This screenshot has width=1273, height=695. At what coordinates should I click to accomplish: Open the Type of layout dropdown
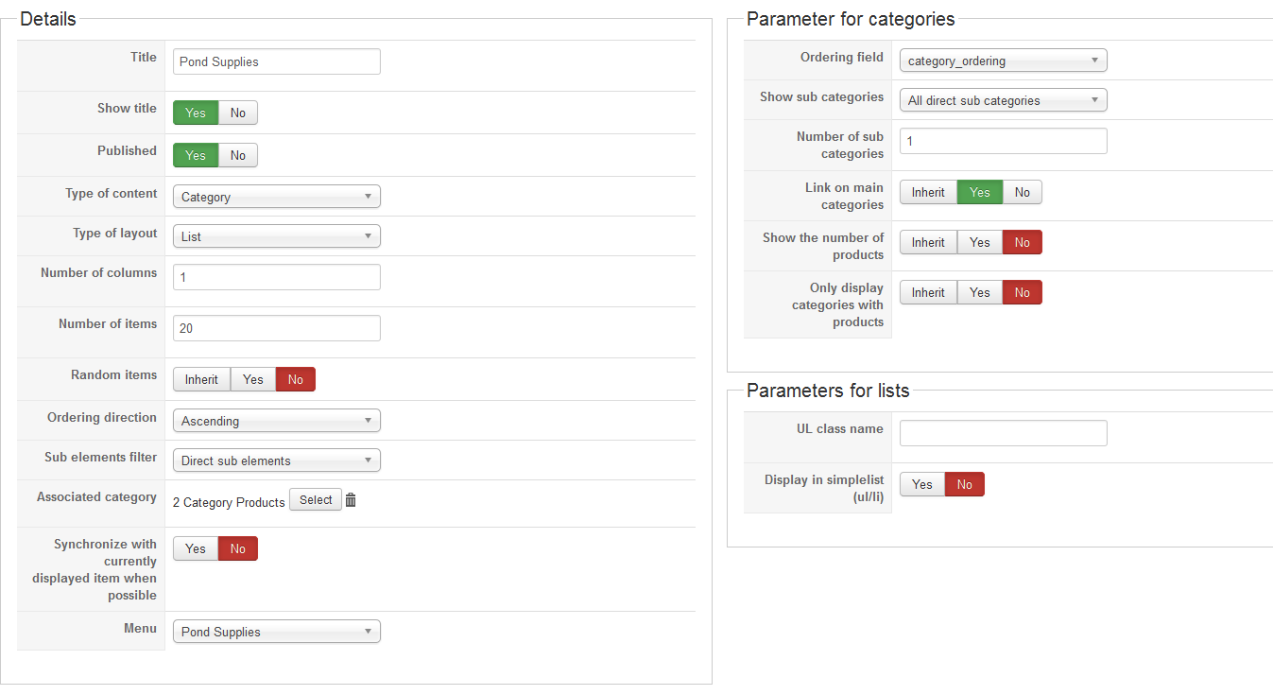coord(276,236)
